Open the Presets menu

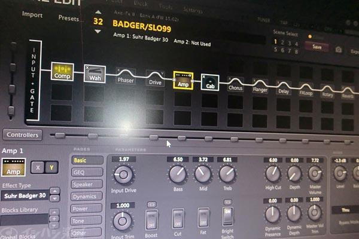pyautogui.click(x=69, y=18)
